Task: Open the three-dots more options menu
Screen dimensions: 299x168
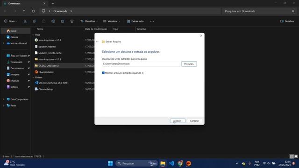Action: (x=152, y=21)
